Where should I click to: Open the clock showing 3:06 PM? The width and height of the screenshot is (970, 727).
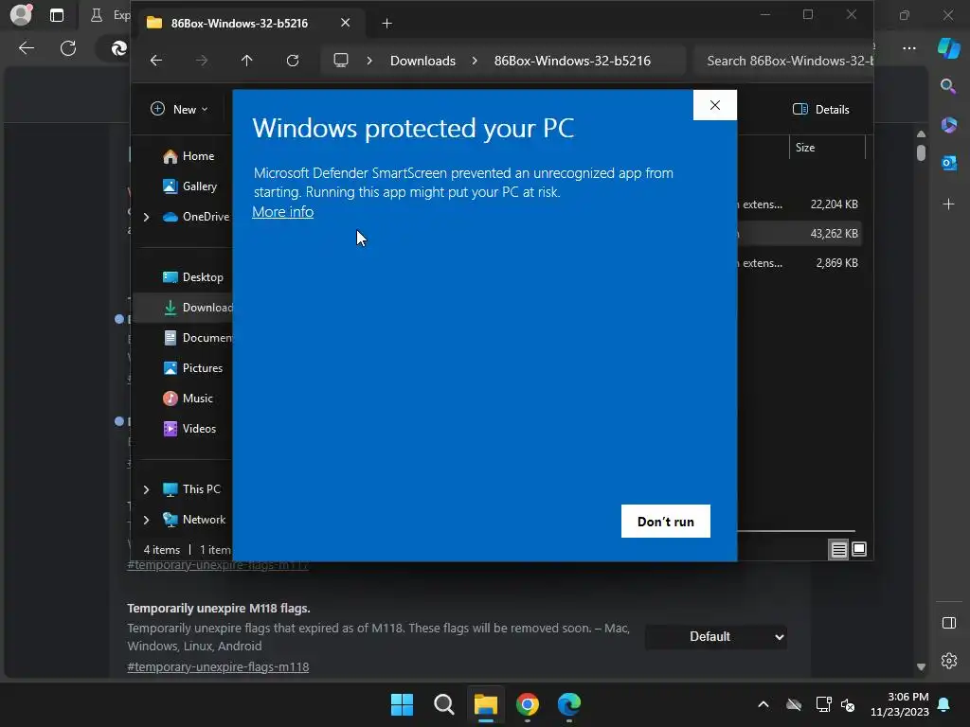(x=900, y=704)
